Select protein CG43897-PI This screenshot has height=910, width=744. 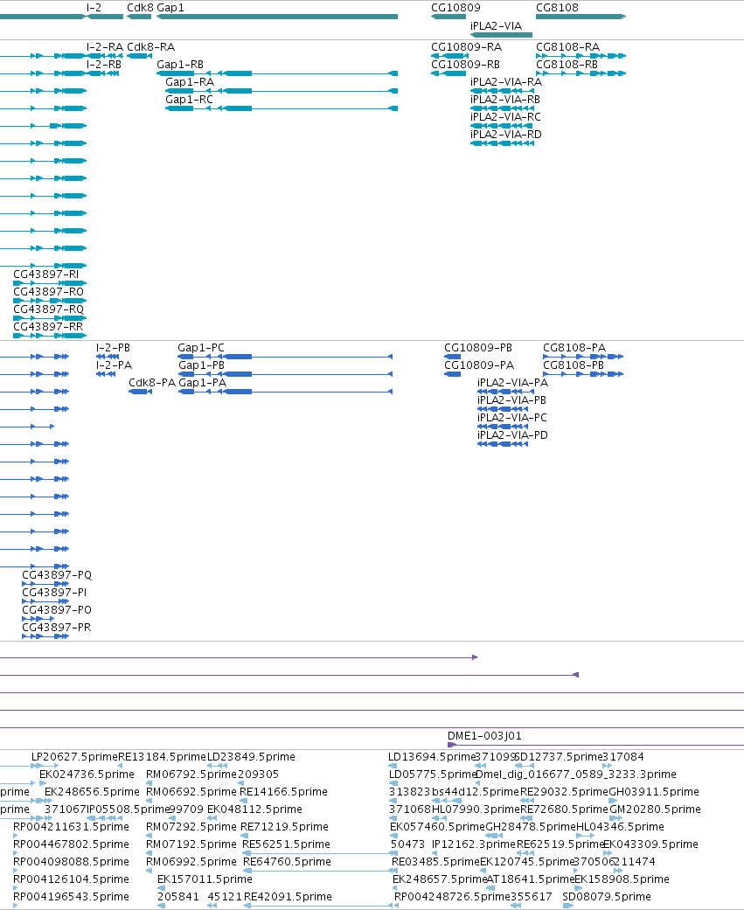click(x=45, y=601)
